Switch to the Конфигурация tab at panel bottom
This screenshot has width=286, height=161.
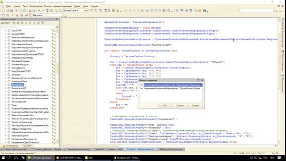pyautogui.click(x=11, y=146)
